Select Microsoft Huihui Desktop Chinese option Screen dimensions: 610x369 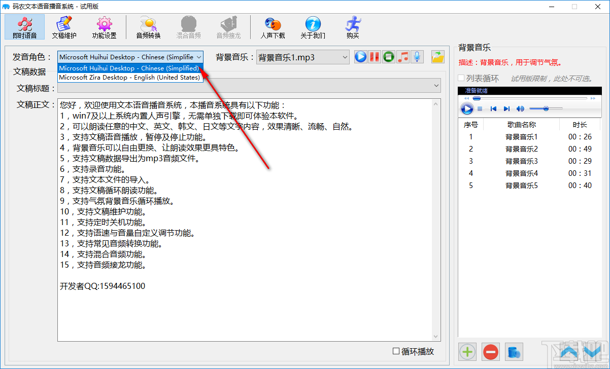(130, 68)
